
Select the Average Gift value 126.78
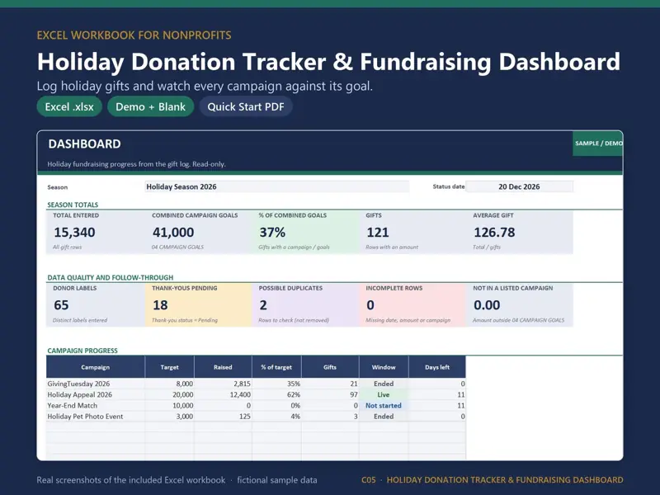click(x=494, y=233)
